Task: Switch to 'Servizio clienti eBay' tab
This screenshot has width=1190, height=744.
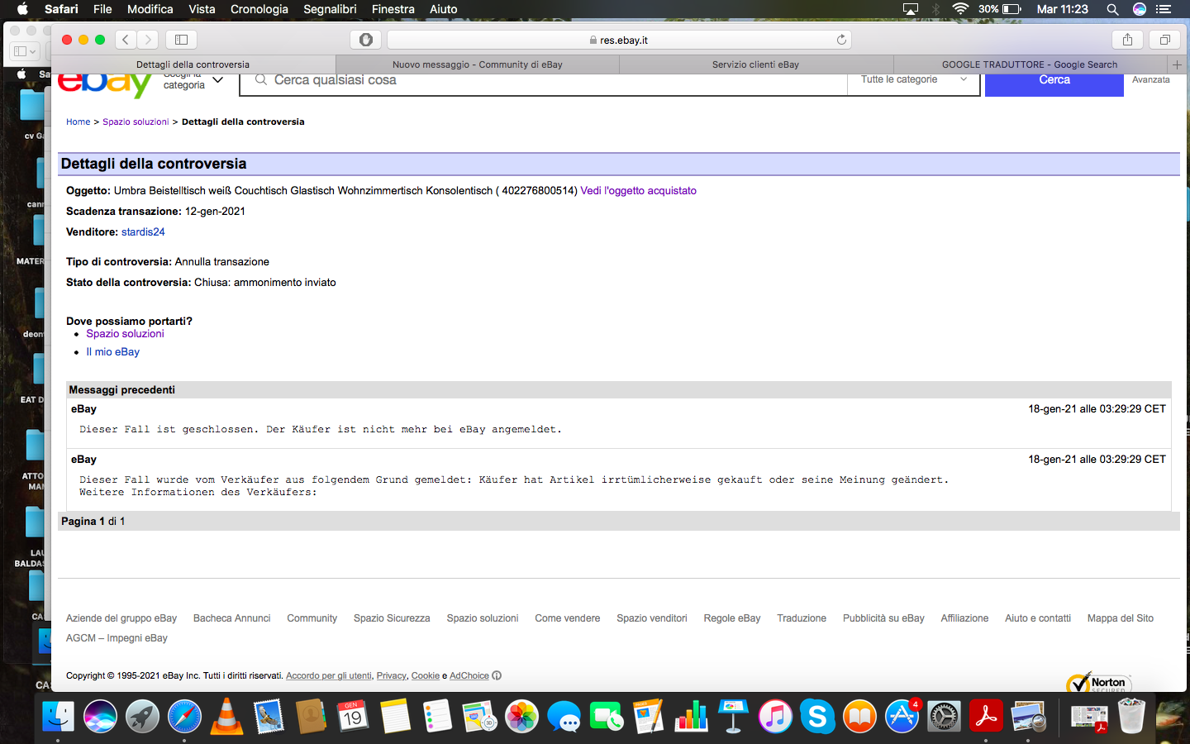Action: 755,64
